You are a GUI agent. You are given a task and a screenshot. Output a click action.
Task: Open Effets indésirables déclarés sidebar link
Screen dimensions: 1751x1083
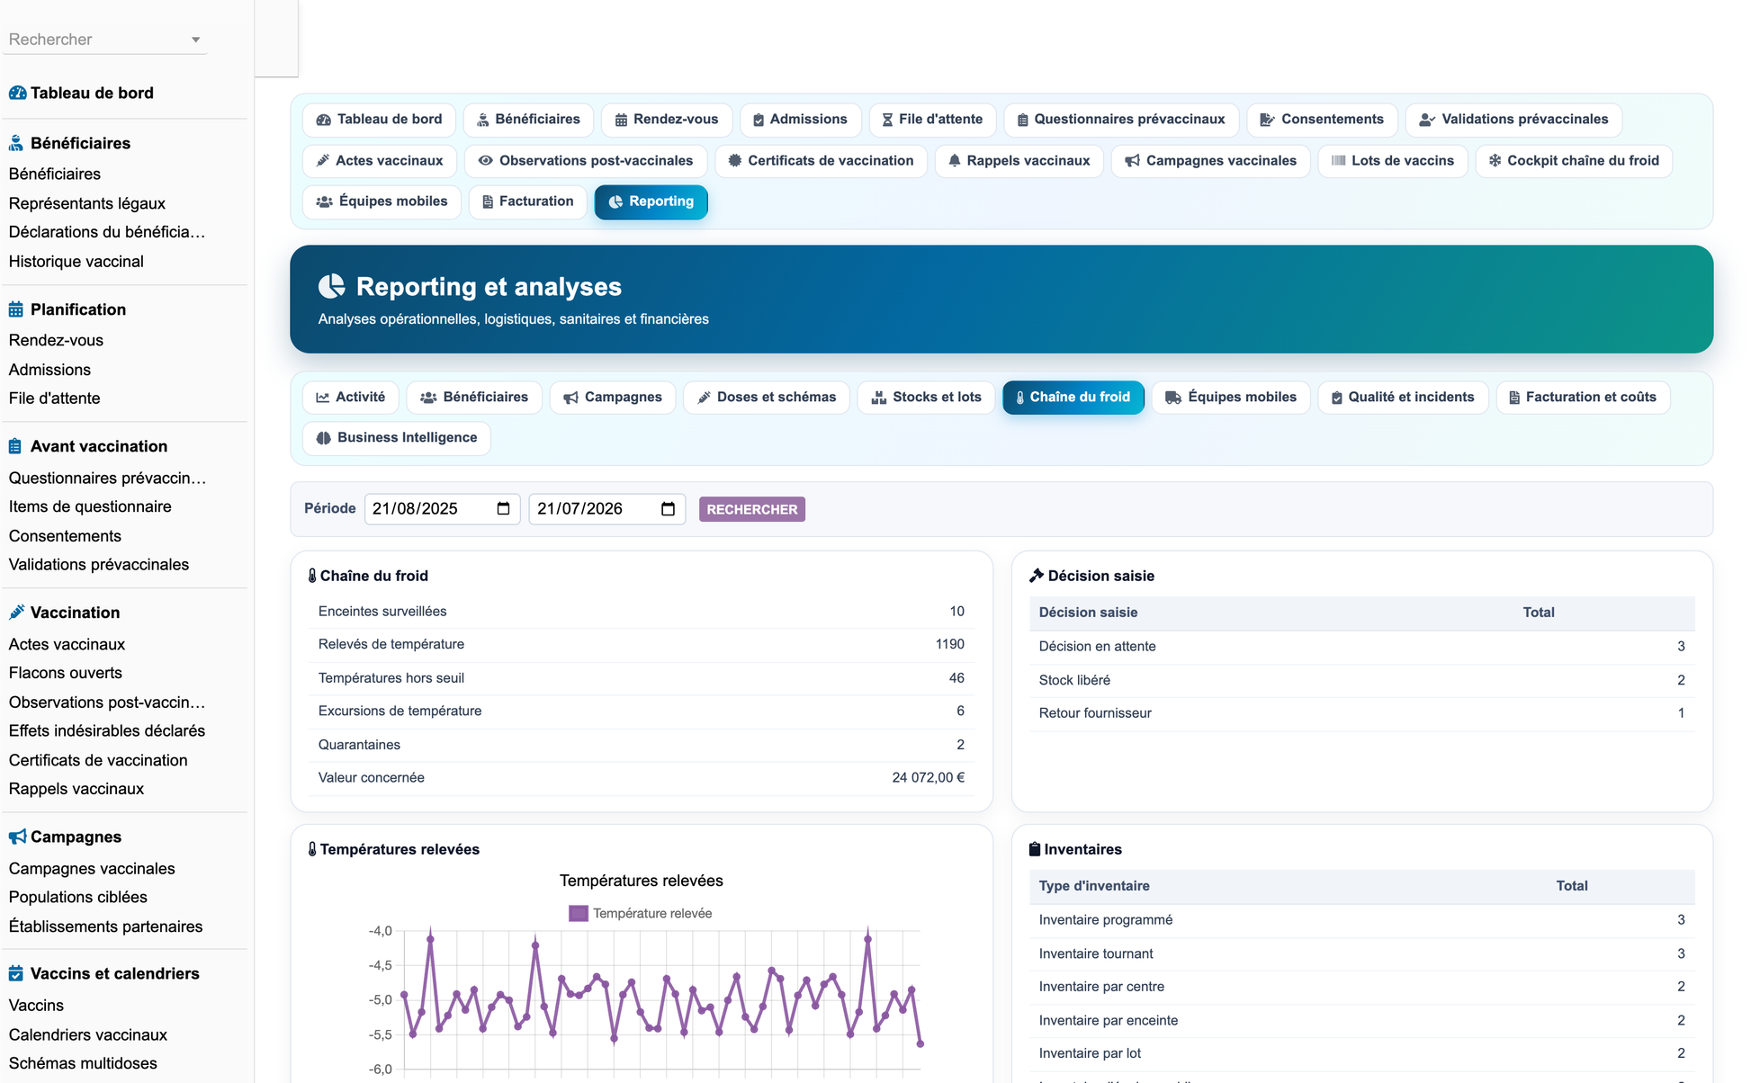tap(107, 730)
